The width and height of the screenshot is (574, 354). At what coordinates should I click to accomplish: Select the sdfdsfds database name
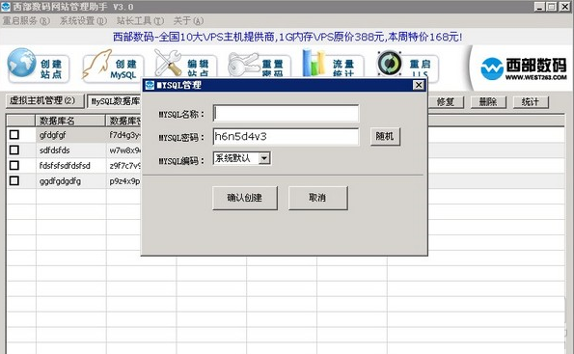click(55, 150)
